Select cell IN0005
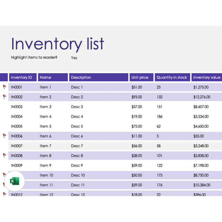222x222 pixels. pyautogui.click(x=17, y=126)
